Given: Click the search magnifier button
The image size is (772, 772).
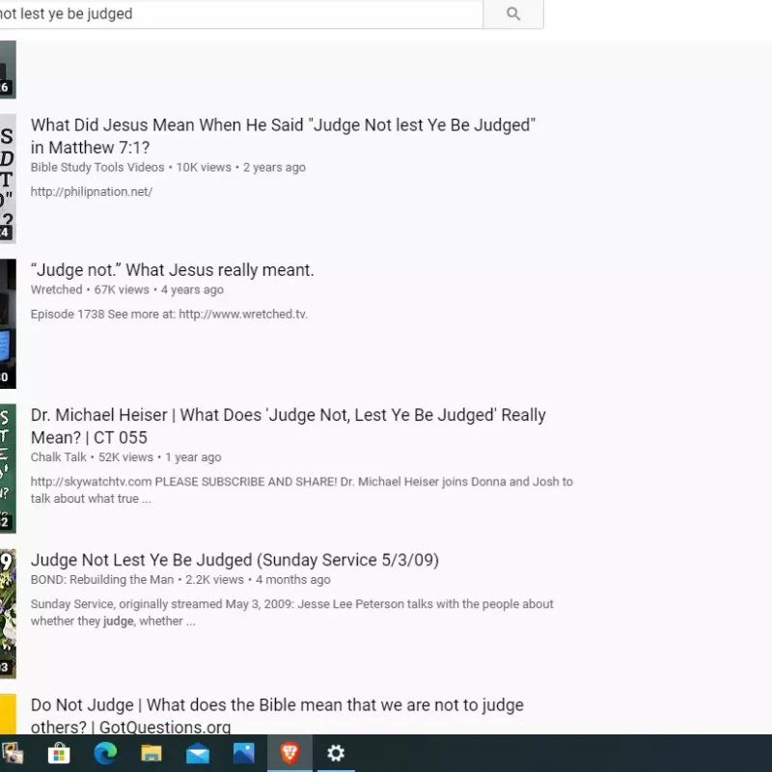Looking at the screenshot, I should [x=513, y=14].
